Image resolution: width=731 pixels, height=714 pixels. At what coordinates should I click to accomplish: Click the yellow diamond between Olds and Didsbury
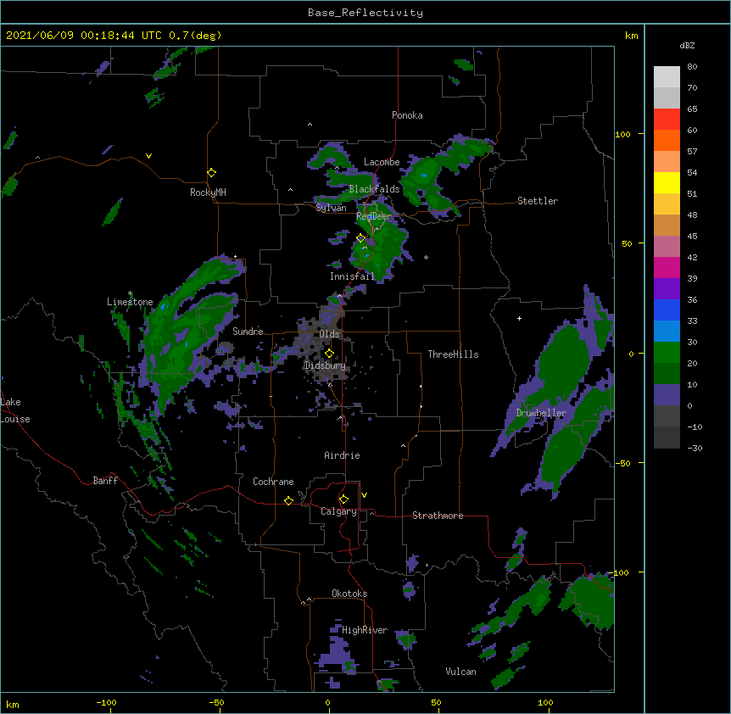(329, 354)
